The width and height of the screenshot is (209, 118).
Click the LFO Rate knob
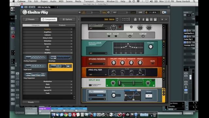[114, 95]
